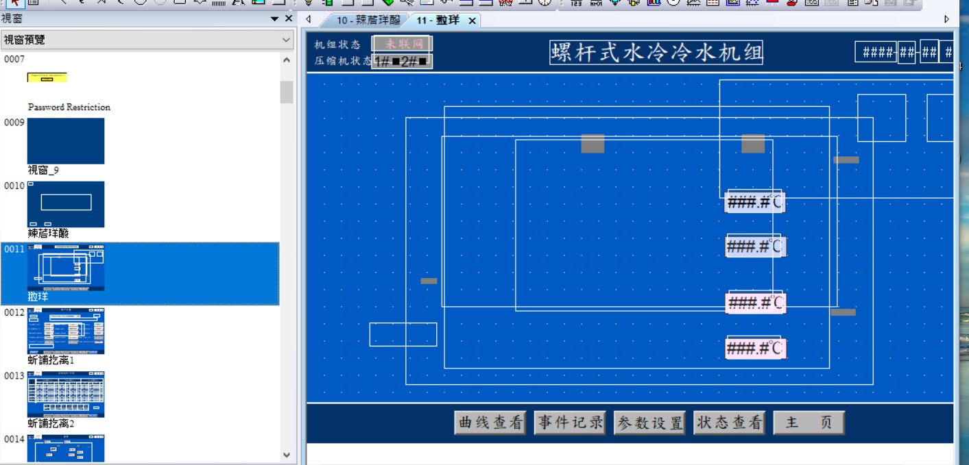This screenshot has height=465, width=969.
Task: Close the 視窗 side panel
Action: [x=289, y=19]
